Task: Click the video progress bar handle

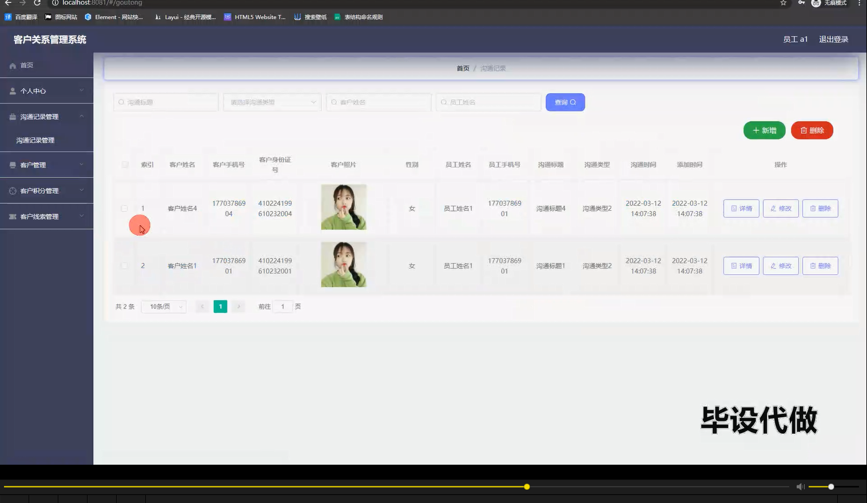Action: [527, 487]
